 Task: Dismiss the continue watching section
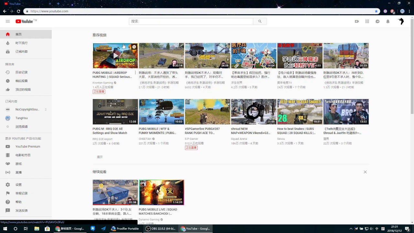(365, 172)
